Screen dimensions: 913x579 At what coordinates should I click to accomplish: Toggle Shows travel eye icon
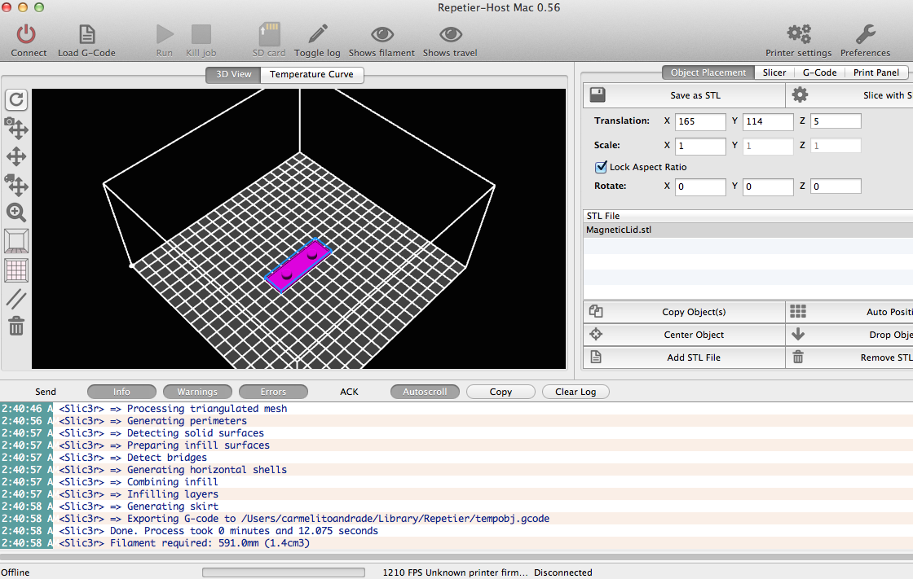450,34
